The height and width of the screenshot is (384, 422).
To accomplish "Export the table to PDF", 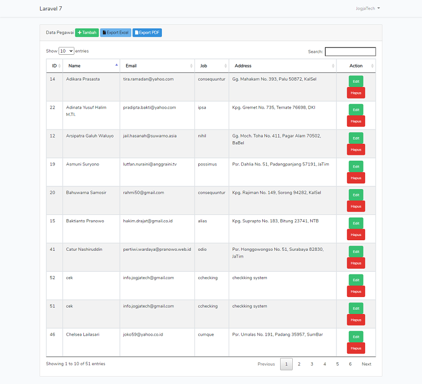I will pyautogui.click(x=147, y=33).
